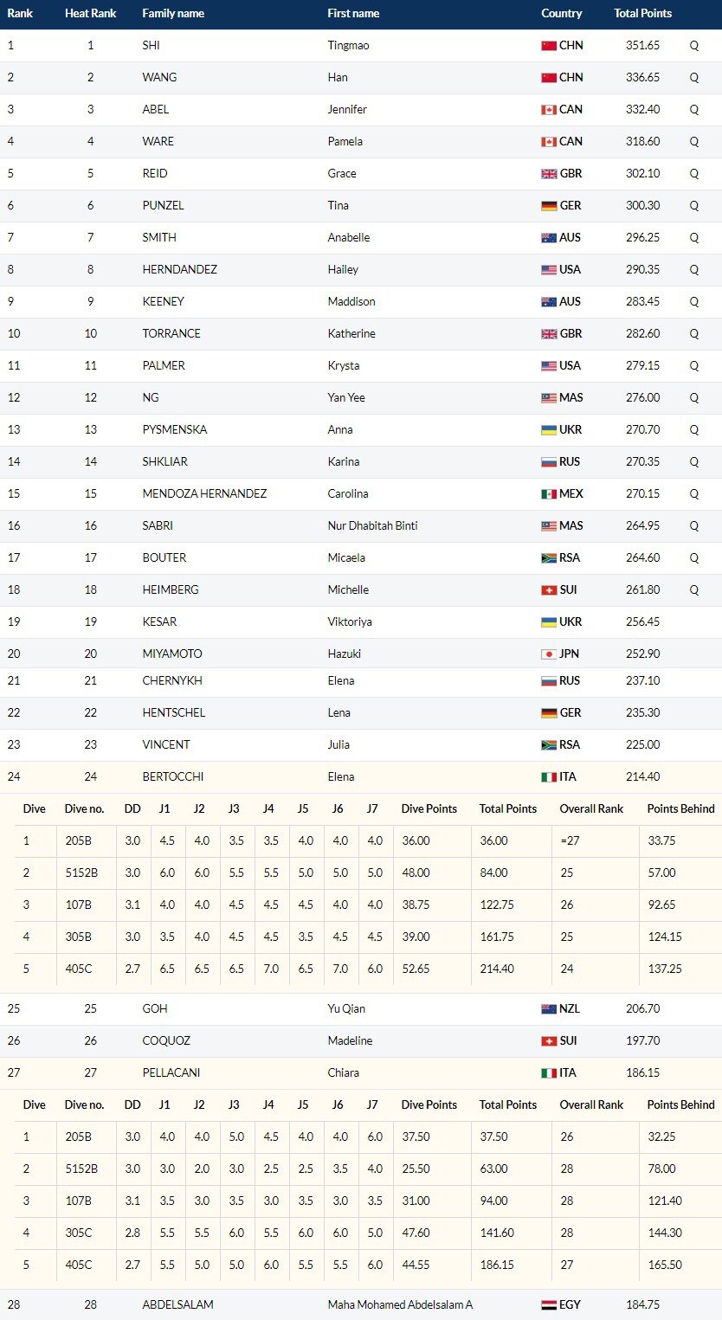
Task: Expand the GOH Yu Qian result row
Action: (361, 1008)
